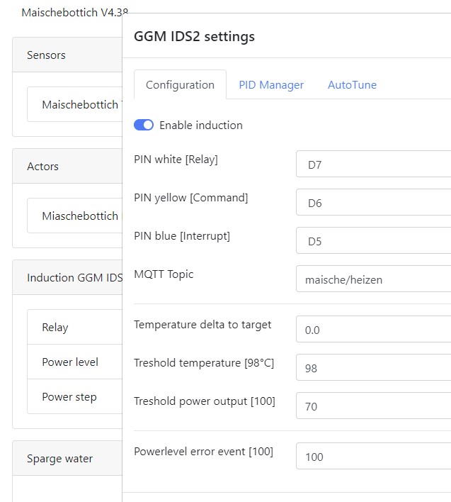This screenshot has height=502, width=451.
Task: Select the Maischebottich sensor entry
Action: [x=79, y=105]
